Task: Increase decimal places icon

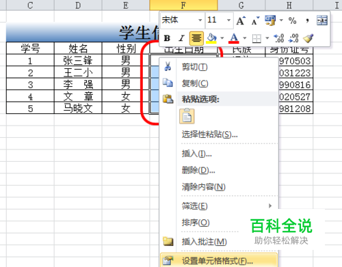Action: click(x=279, y=38)
